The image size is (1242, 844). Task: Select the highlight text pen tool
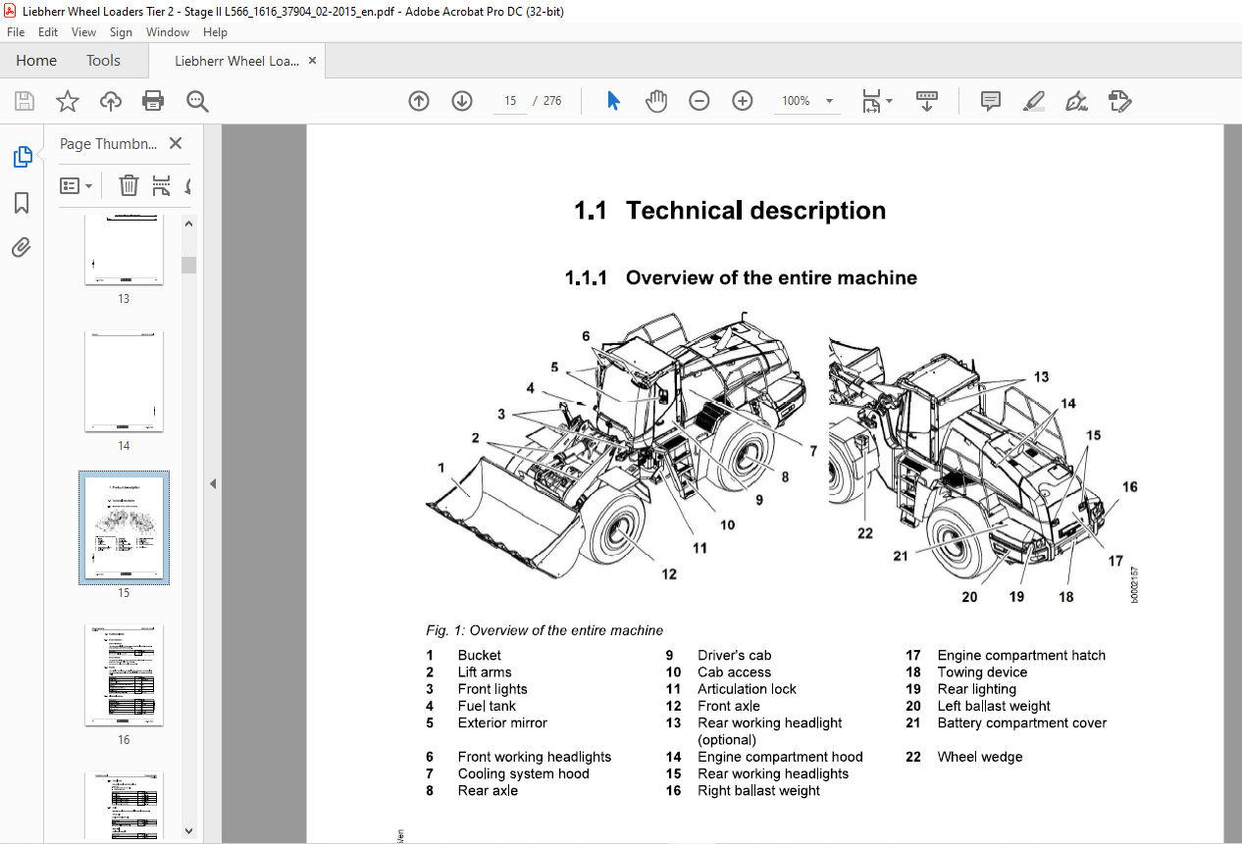click(1034, 101)
